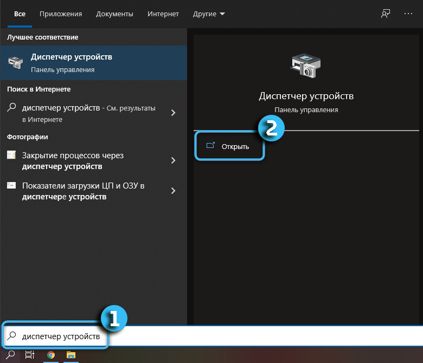Viewport: 423px width, 363px height.
Task: Open the feedback icon in search header
Action: (x=386, y=14)
